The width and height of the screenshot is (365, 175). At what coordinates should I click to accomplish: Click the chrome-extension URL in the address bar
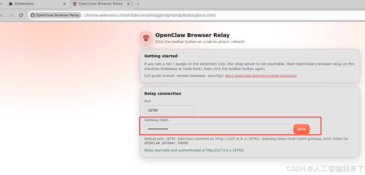pyautogui.click(x=150, y=15)
